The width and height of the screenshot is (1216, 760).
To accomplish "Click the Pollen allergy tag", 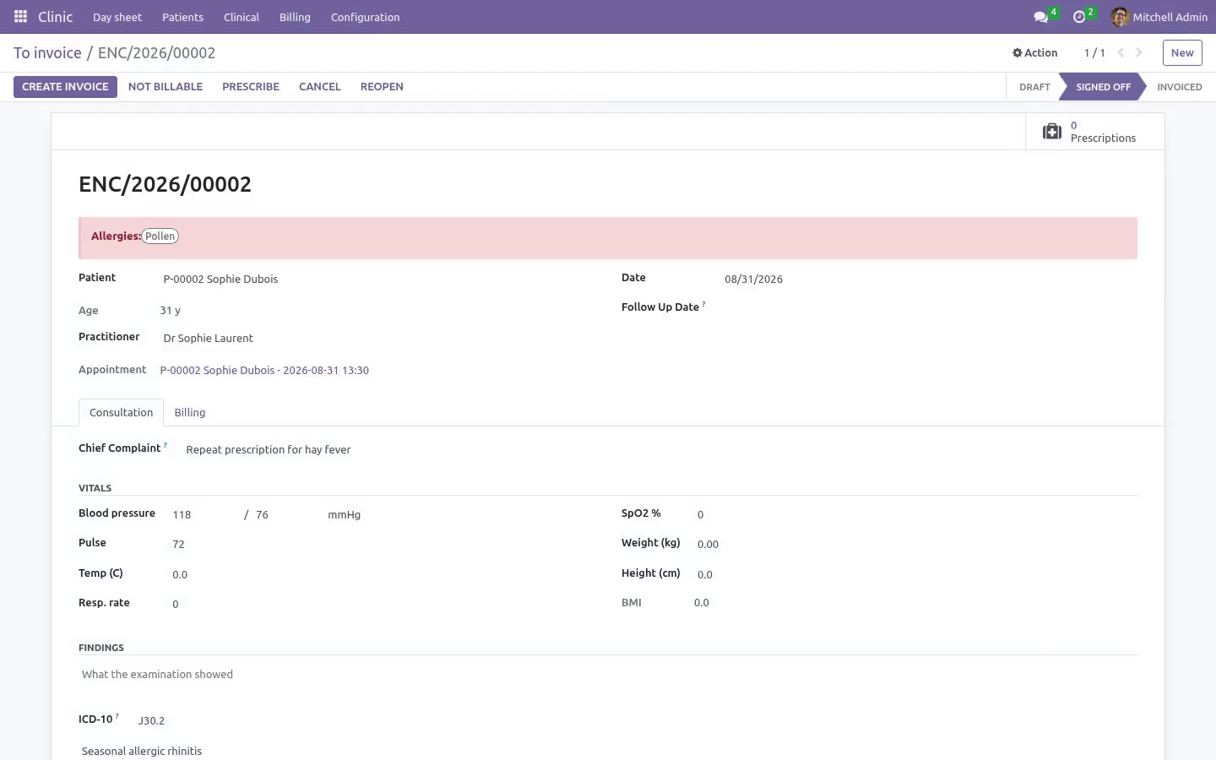I will (x=160, y=236).
